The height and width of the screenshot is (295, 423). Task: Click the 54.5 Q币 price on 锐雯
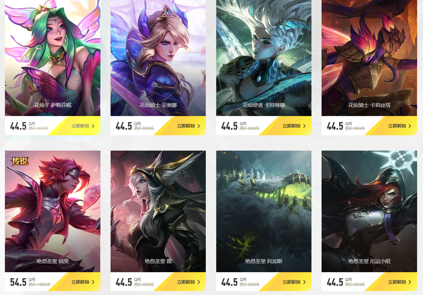coord(22,282)
